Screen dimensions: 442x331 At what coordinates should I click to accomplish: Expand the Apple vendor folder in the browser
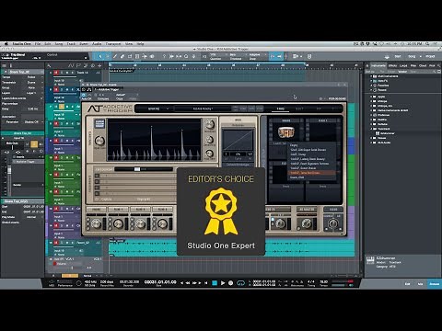[371, 97]
